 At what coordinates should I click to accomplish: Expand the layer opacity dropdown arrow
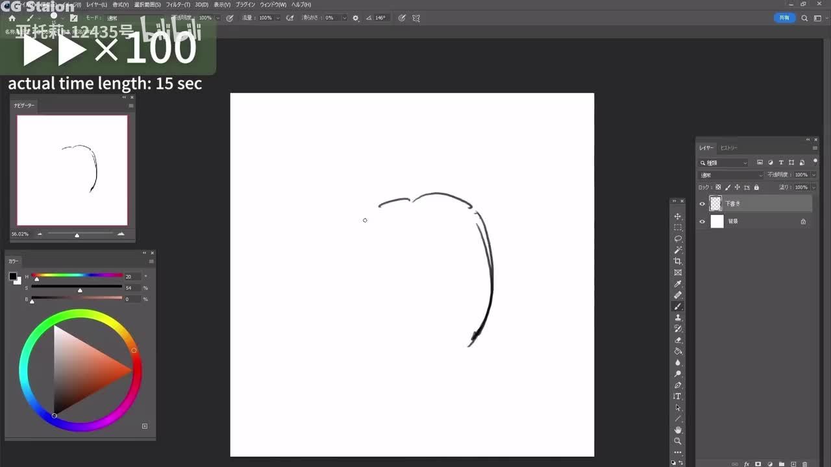[x=814, y=175]
